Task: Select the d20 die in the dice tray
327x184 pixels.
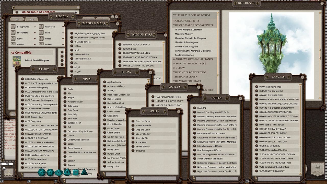Action: click(x=41, y=172)
